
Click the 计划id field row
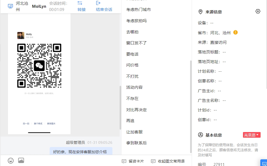(207, 110)
